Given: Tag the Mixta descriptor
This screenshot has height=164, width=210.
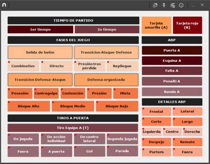Looking at the screenshot, I should tap(125, 93).
